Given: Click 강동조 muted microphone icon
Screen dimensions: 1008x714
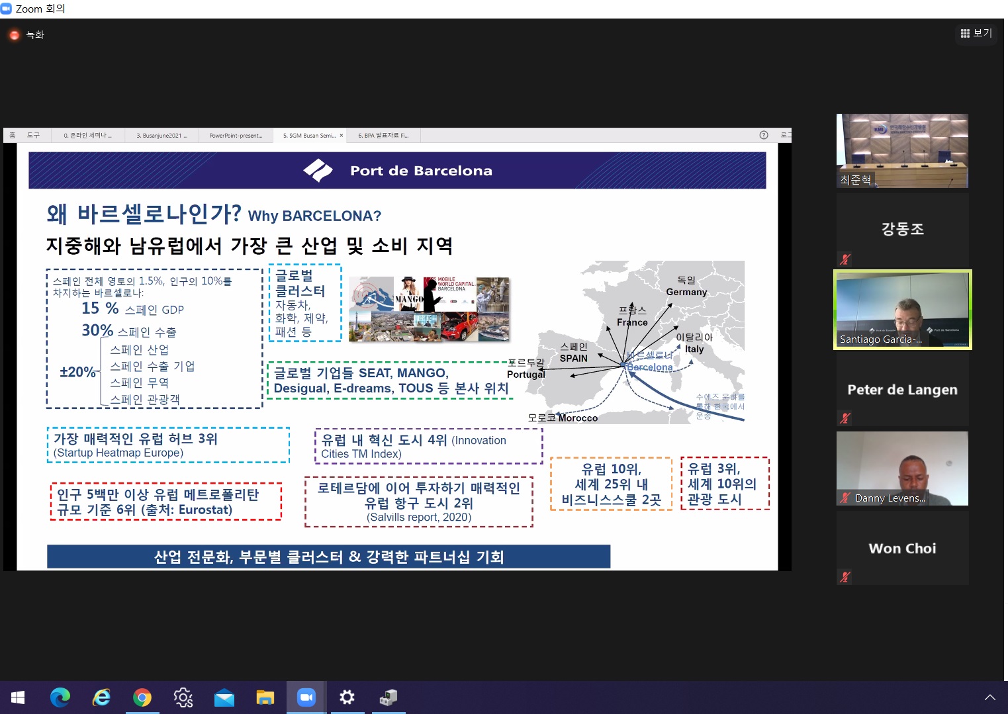Looking at the screenshot, I should click(845, 259).
